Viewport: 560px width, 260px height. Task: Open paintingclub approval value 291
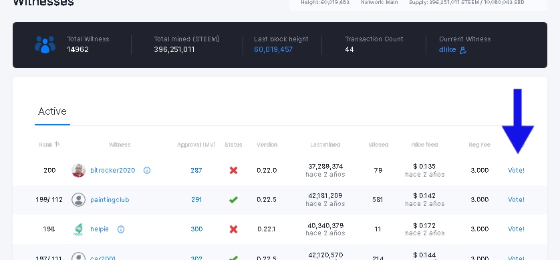196,200
